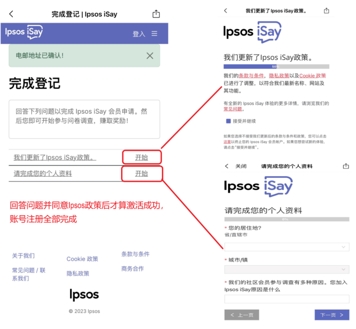
Task: Open 条款与条件 link in policy text
Action: [251, 75]
